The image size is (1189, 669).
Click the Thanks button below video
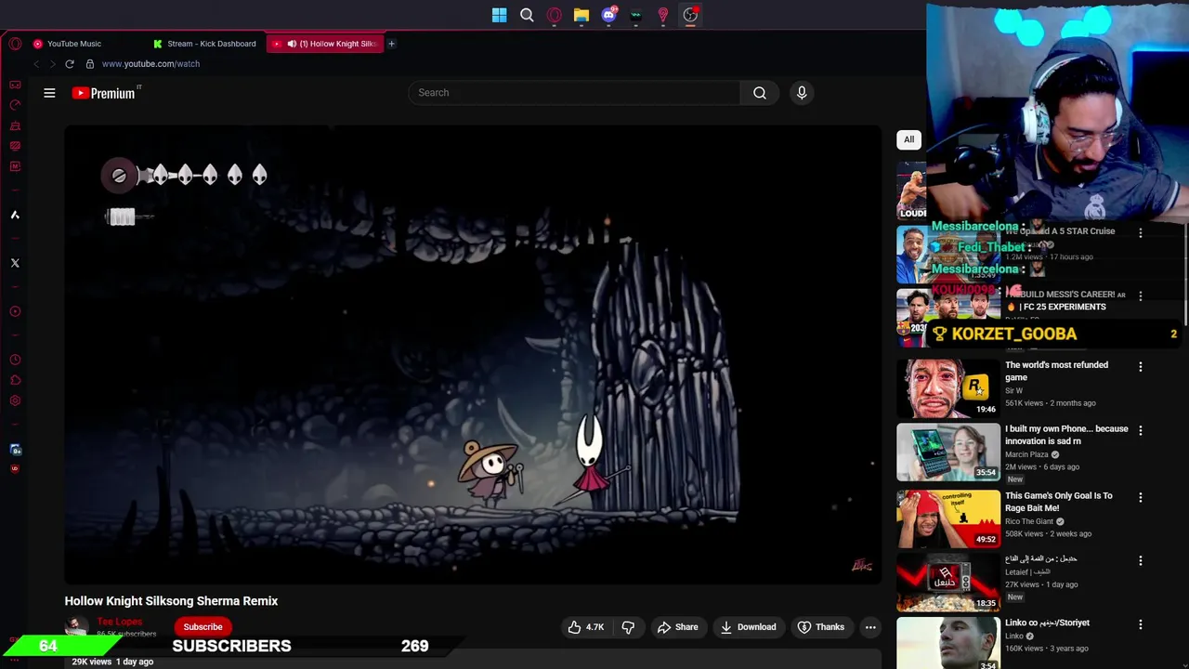coord(821,627)
